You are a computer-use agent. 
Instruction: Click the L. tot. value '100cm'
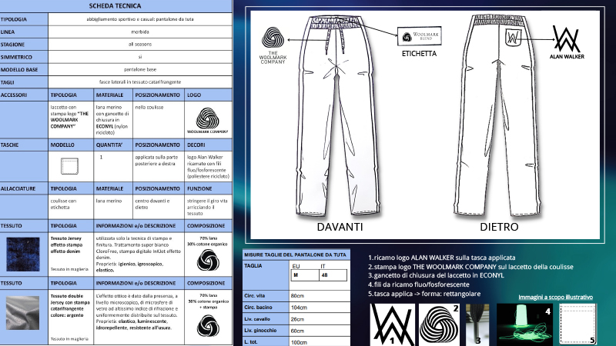click(x=299, y=342)
